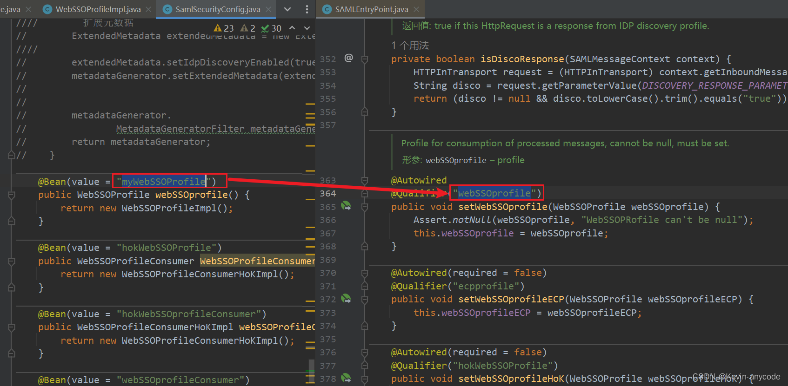
Task: Click the isDiscoResponse method name
Action: (x=522, y=59)
